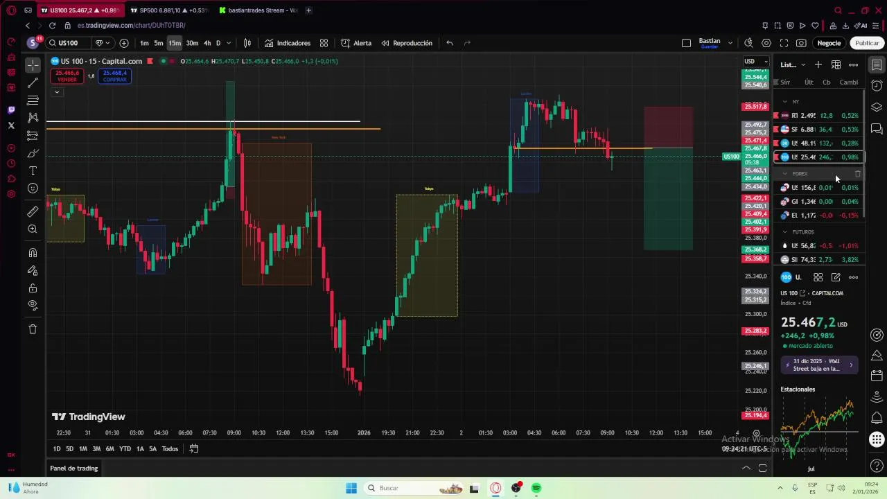
Task: Open the news headline about Wall Street
Action: tap(819, 365)
